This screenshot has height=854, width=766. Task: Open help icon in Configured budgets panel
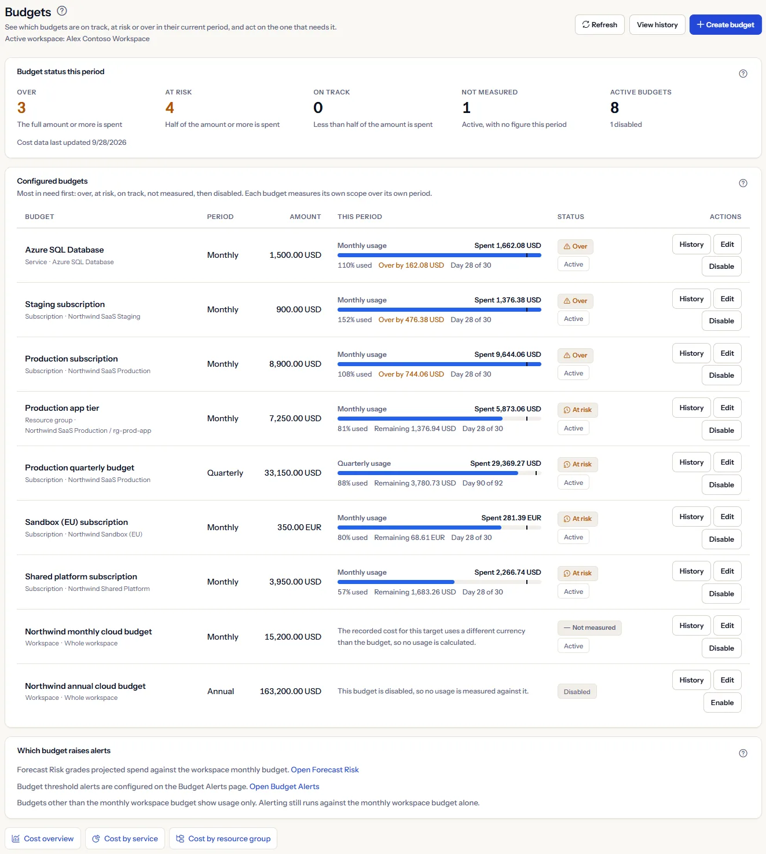[x=743, y=183]
